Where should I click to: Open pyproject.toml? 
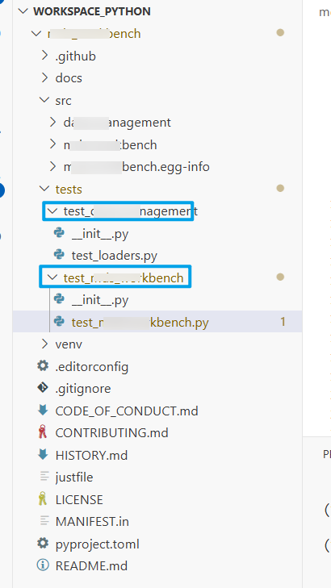[x=97, y=544]
